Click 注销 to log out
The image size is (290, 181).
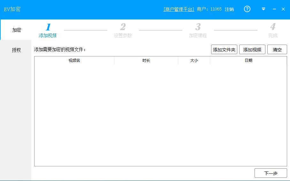[x=229, y=9]
